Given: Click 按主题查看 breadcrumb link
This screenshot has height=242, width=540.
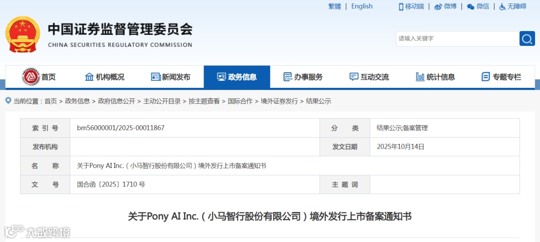Looking at the screenshot, I should [204, 101].
